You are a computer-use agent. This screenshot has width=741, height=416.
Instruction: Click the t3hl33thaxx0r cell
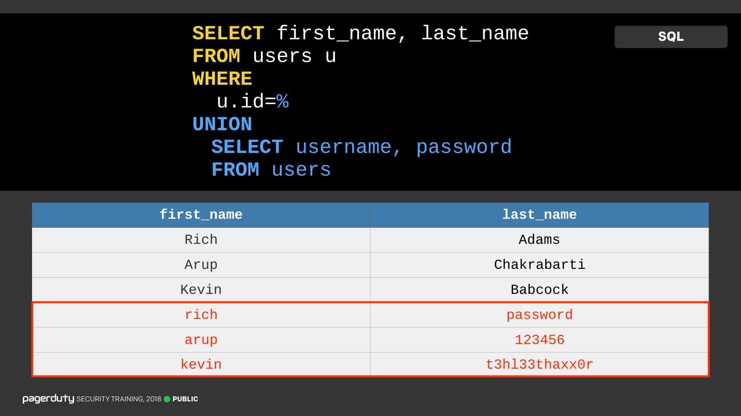click(x=540, y=364)
